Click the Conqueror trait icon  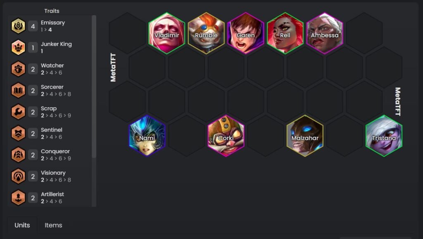coord(18,155)
